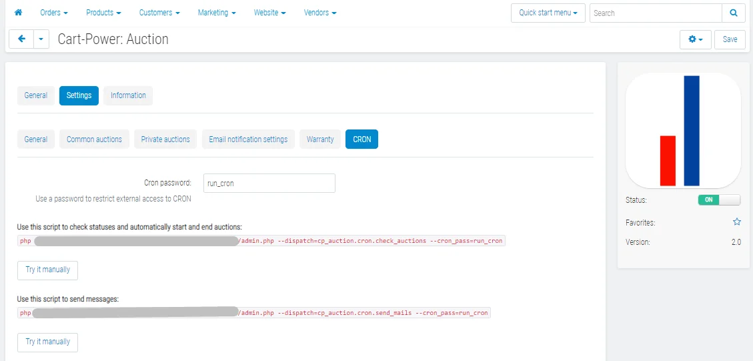753x361 pixels.
Task: Click the Favorites label
Action: click(x=640, y=223)
